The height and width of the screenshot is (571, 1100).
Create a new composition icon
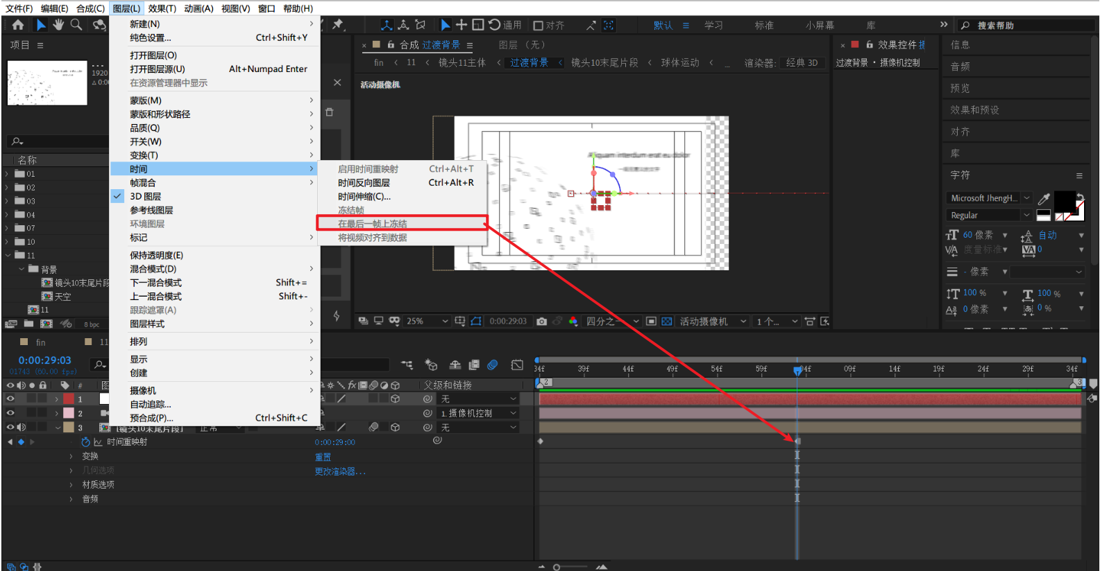(46, 324)
